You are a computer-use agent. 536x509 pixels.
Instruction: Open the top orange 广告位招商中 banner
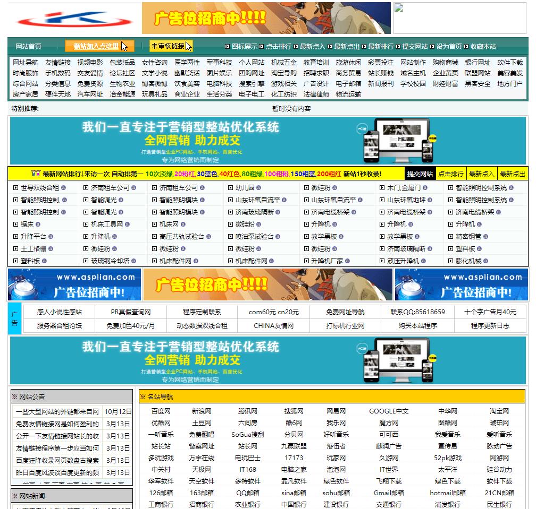266,18
